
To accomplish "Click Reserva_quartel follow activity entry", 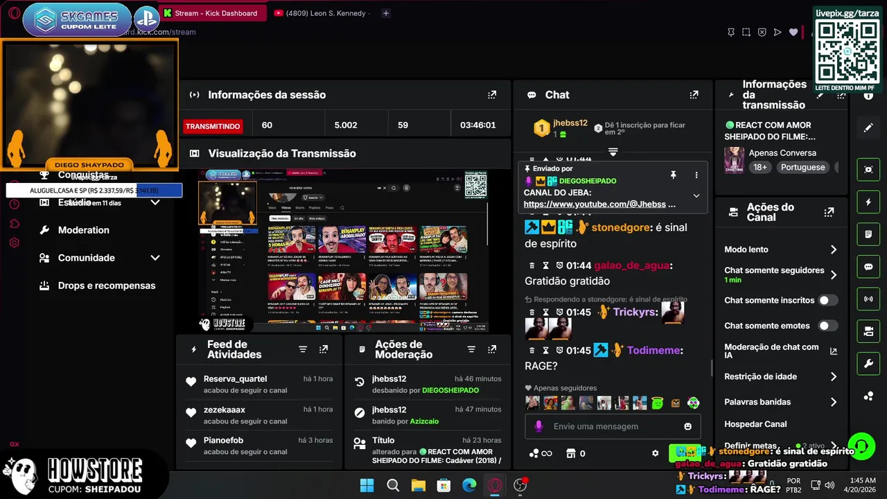I will (x=258, y=385).
